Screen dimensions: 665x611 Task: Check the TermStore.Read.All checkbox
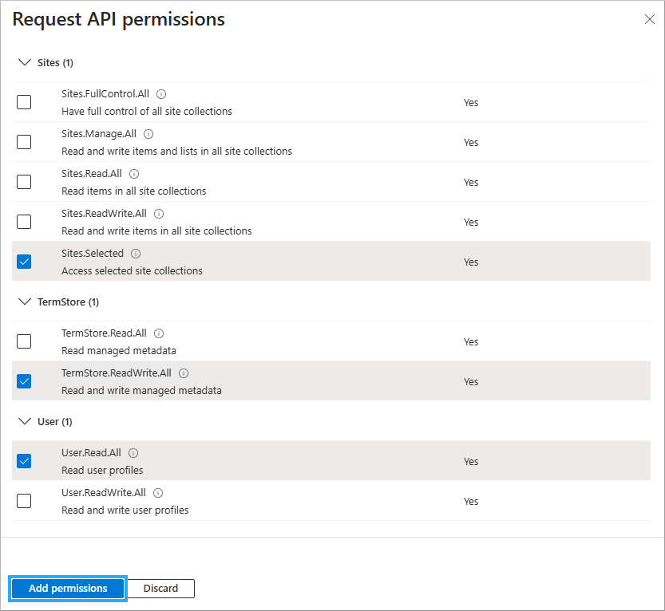(x=24, y=341)
